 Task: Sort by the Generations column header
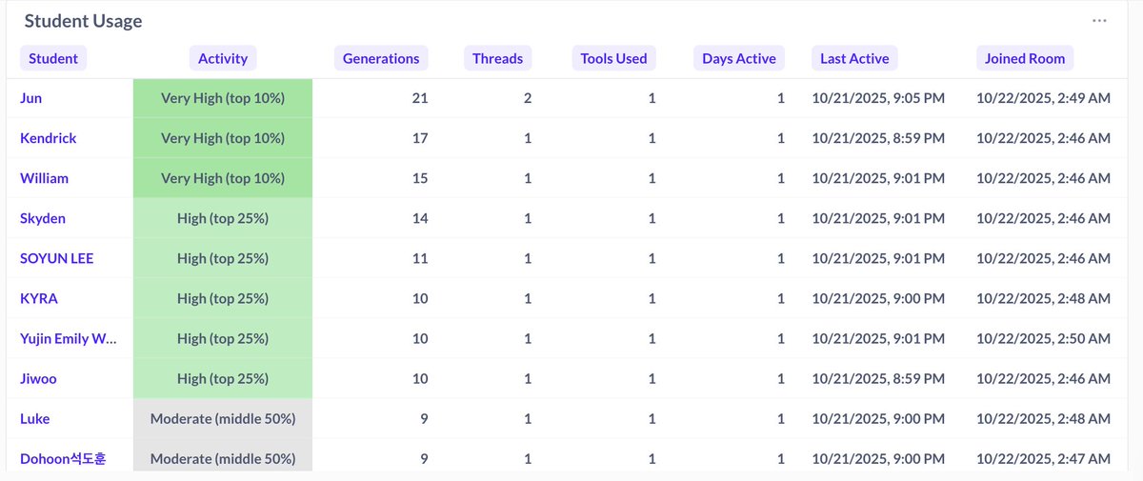(381, 58)
